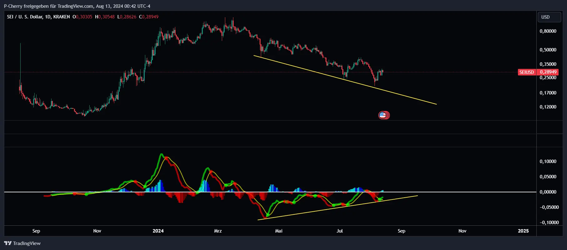Viewport: 567px width, 250px height.
Task: Click the 0,50000 price axis label
Action: click(548, 50)
